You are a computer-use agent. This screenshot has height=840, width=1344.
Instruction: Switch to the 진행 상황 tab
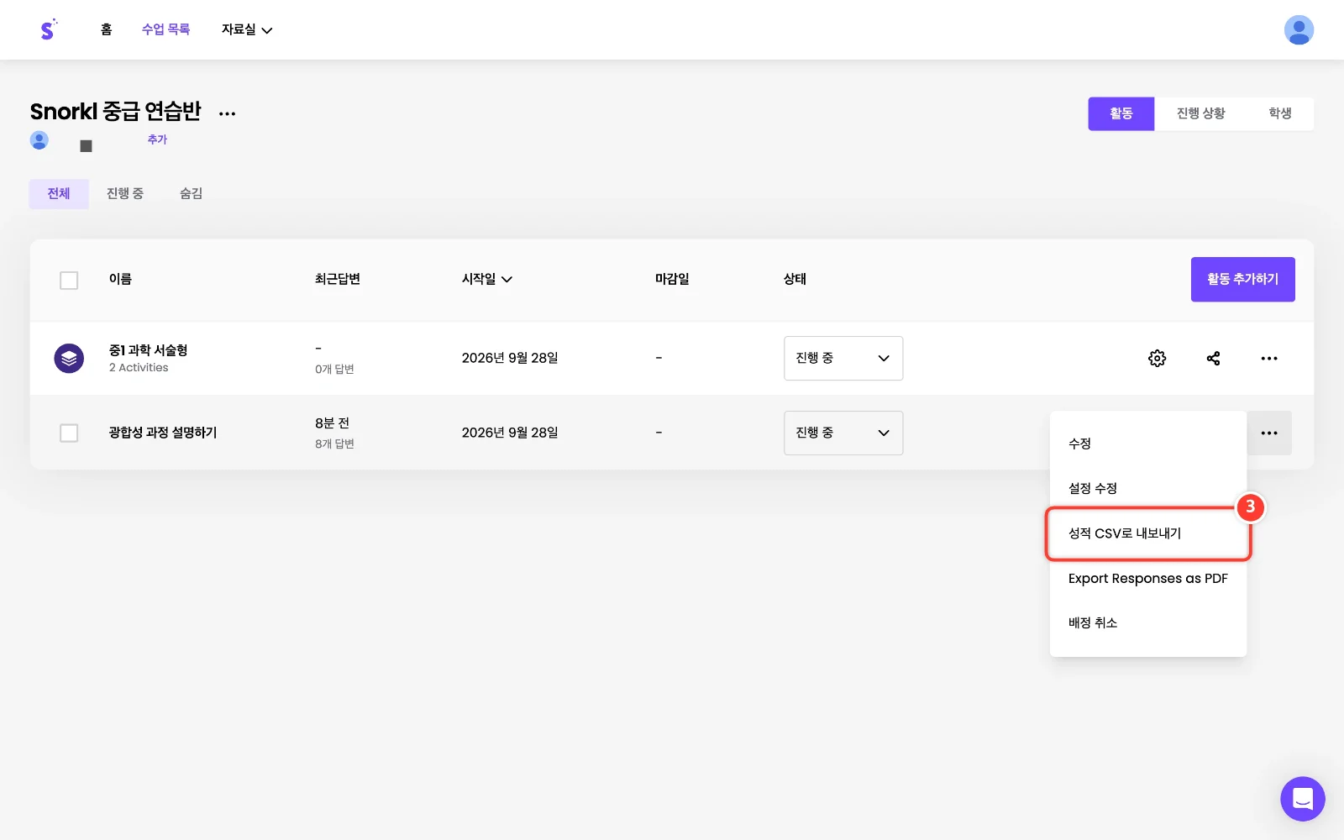tap(1200, 113)
